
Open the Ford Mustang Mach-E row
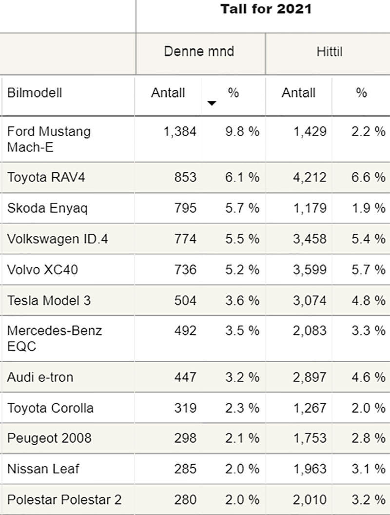[x=49, y=139]
